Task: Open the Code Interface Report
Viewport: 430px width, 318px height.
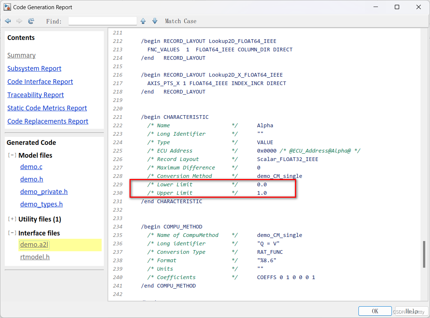Action: pyautogui.click(x=40, y=82)
